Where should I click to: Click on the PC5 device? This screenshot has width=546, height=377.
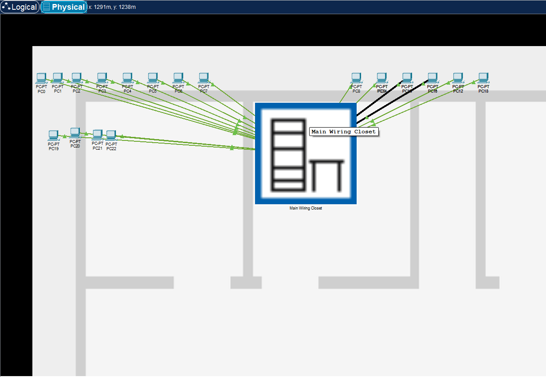point(153,78)
